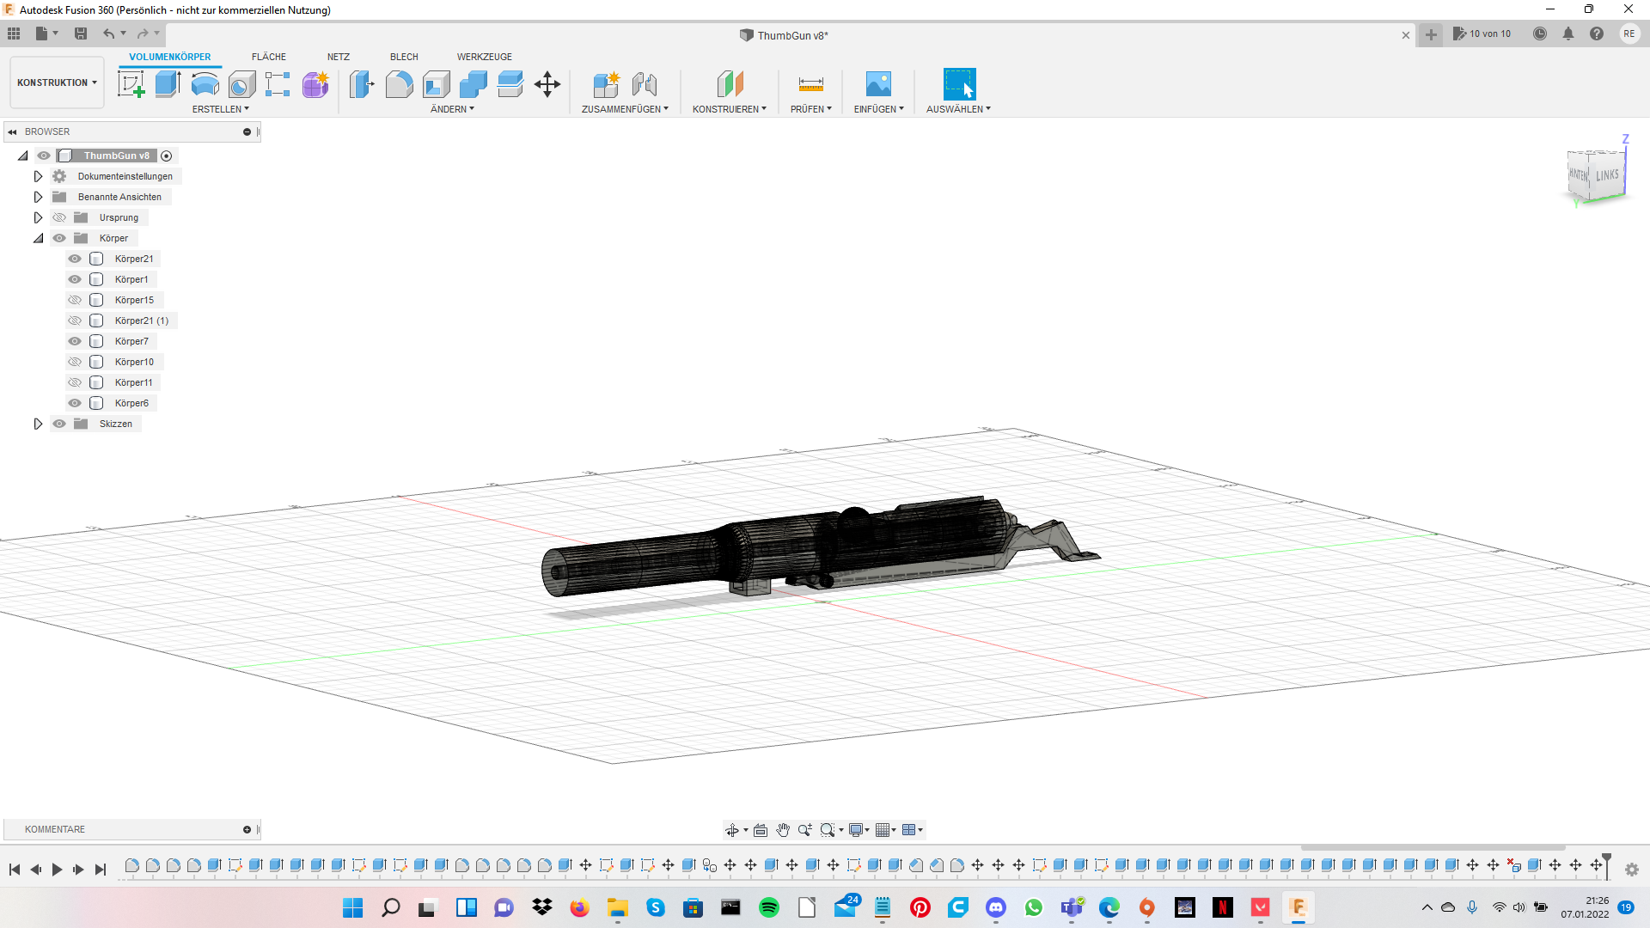Screen dimensions: 1650x928
Task: Open the WERKZEUGE tab
Action: coord(484,57)
